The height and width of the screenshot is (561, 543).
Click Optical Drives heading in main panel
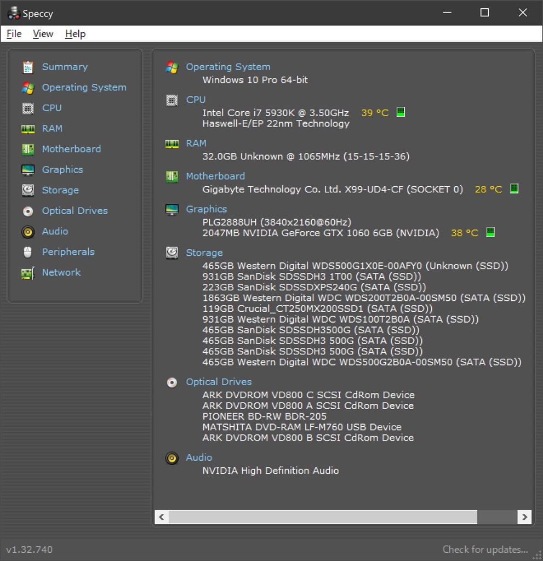click(219, 382)
